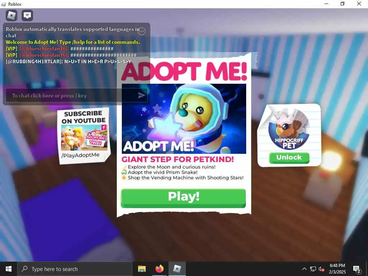Open the Roblox menu icon
The image size is (368, 276).
pos(11,15)
